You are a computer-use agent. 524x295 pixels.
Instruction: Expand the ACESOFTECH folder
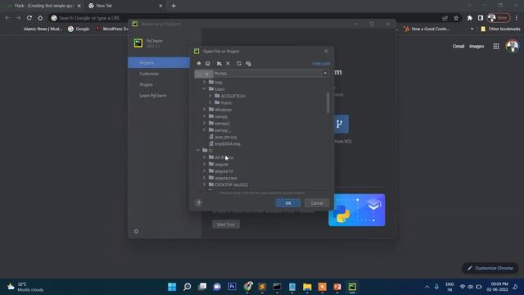tap(210, 96)
